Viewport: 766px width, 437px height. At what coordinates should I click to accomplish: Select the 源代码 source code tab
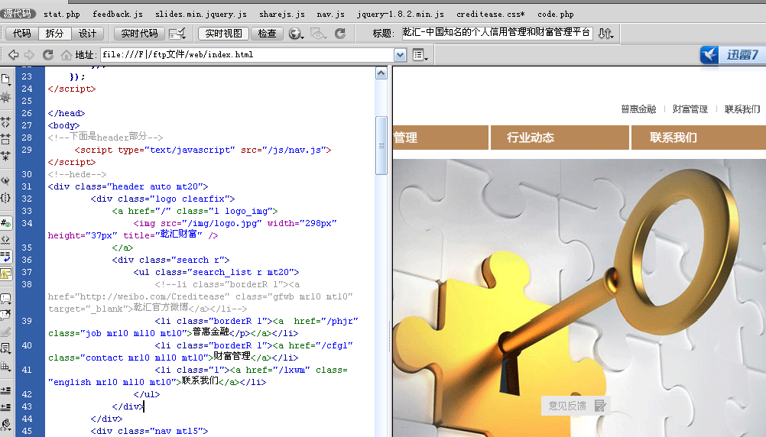[18, 14]
